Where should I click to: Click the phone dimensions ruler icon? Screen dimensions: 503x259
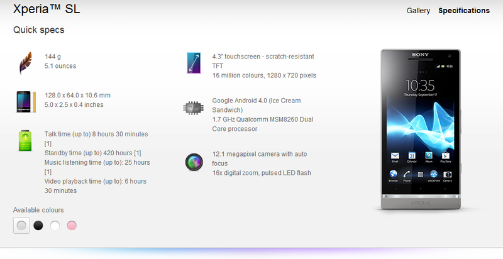[x=26, y=102]
